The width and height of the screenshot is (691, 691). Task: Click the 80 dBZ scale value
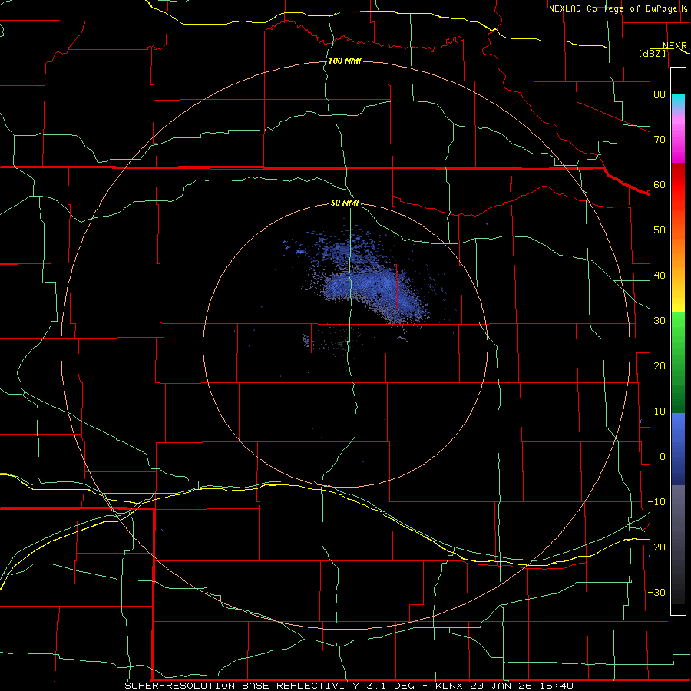pyautogui.click(x=660, y=94)
